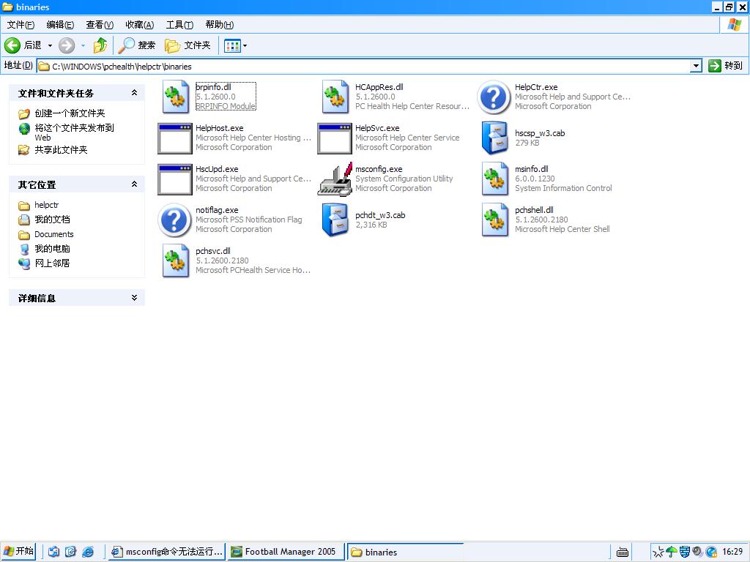Select the msinfo.dll file icon
750x562 pixels.
494,179
